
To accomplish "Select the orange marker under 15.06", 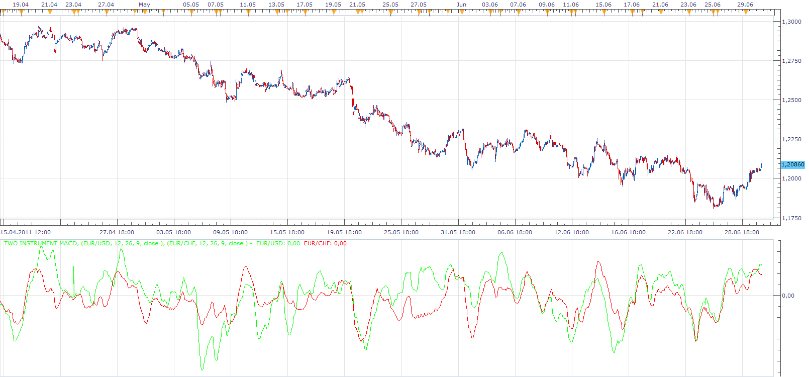I will pyautogui.click(x=603, y=12).
